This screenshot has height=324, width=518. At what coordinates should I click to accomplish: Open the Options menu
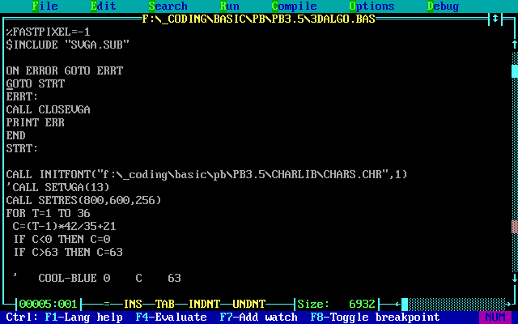(372, 6)
